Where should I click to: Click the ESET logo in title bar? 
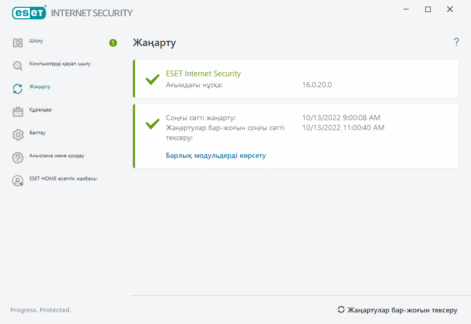point(29,13)
